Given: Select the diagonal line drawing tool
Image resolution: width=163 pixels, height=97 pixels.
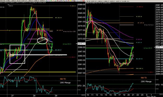Looking at the screenshot, I should [x=64, y=1].
